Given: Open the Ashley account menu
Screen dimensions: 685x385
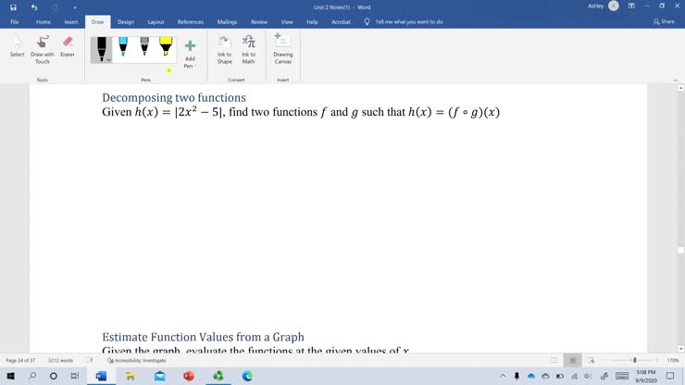Looking at the screenshot, I should click(x=603, y=6).
